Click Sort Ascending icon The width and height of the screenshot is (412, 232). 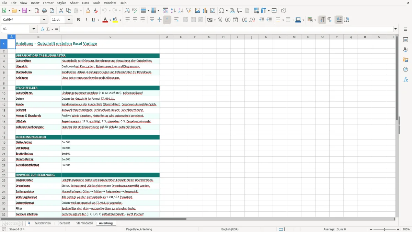pos(173,11)
